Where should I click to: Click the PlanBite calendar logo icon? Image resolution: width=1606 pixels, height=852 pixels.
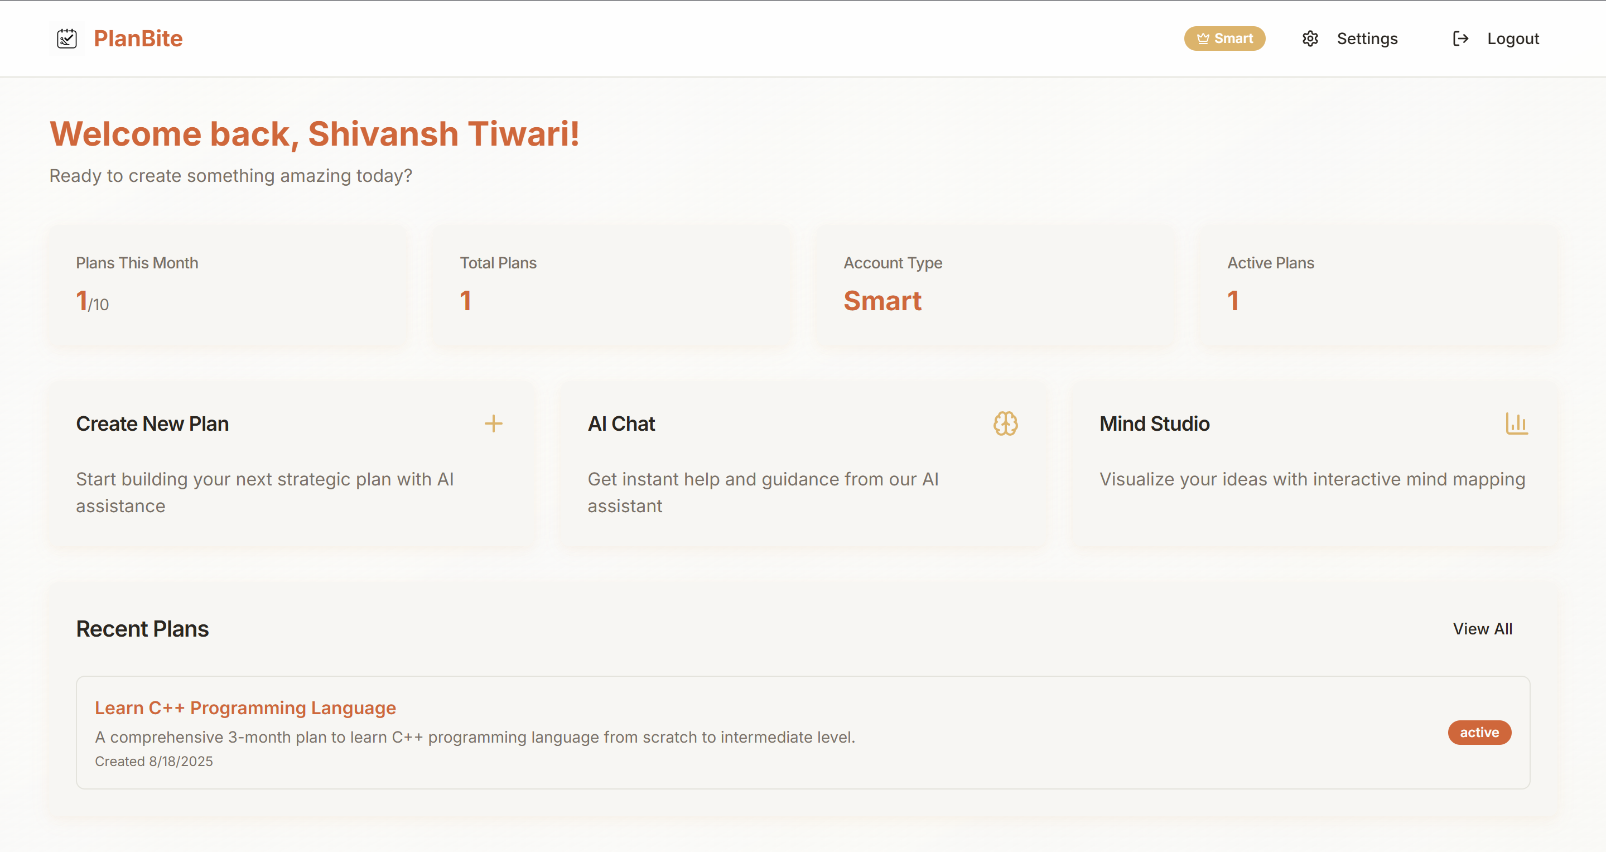67,38
